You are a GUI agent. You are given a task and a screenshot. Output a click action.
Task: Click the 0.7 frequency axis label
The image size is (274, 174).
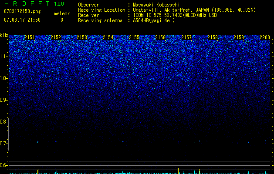(4, 144)
